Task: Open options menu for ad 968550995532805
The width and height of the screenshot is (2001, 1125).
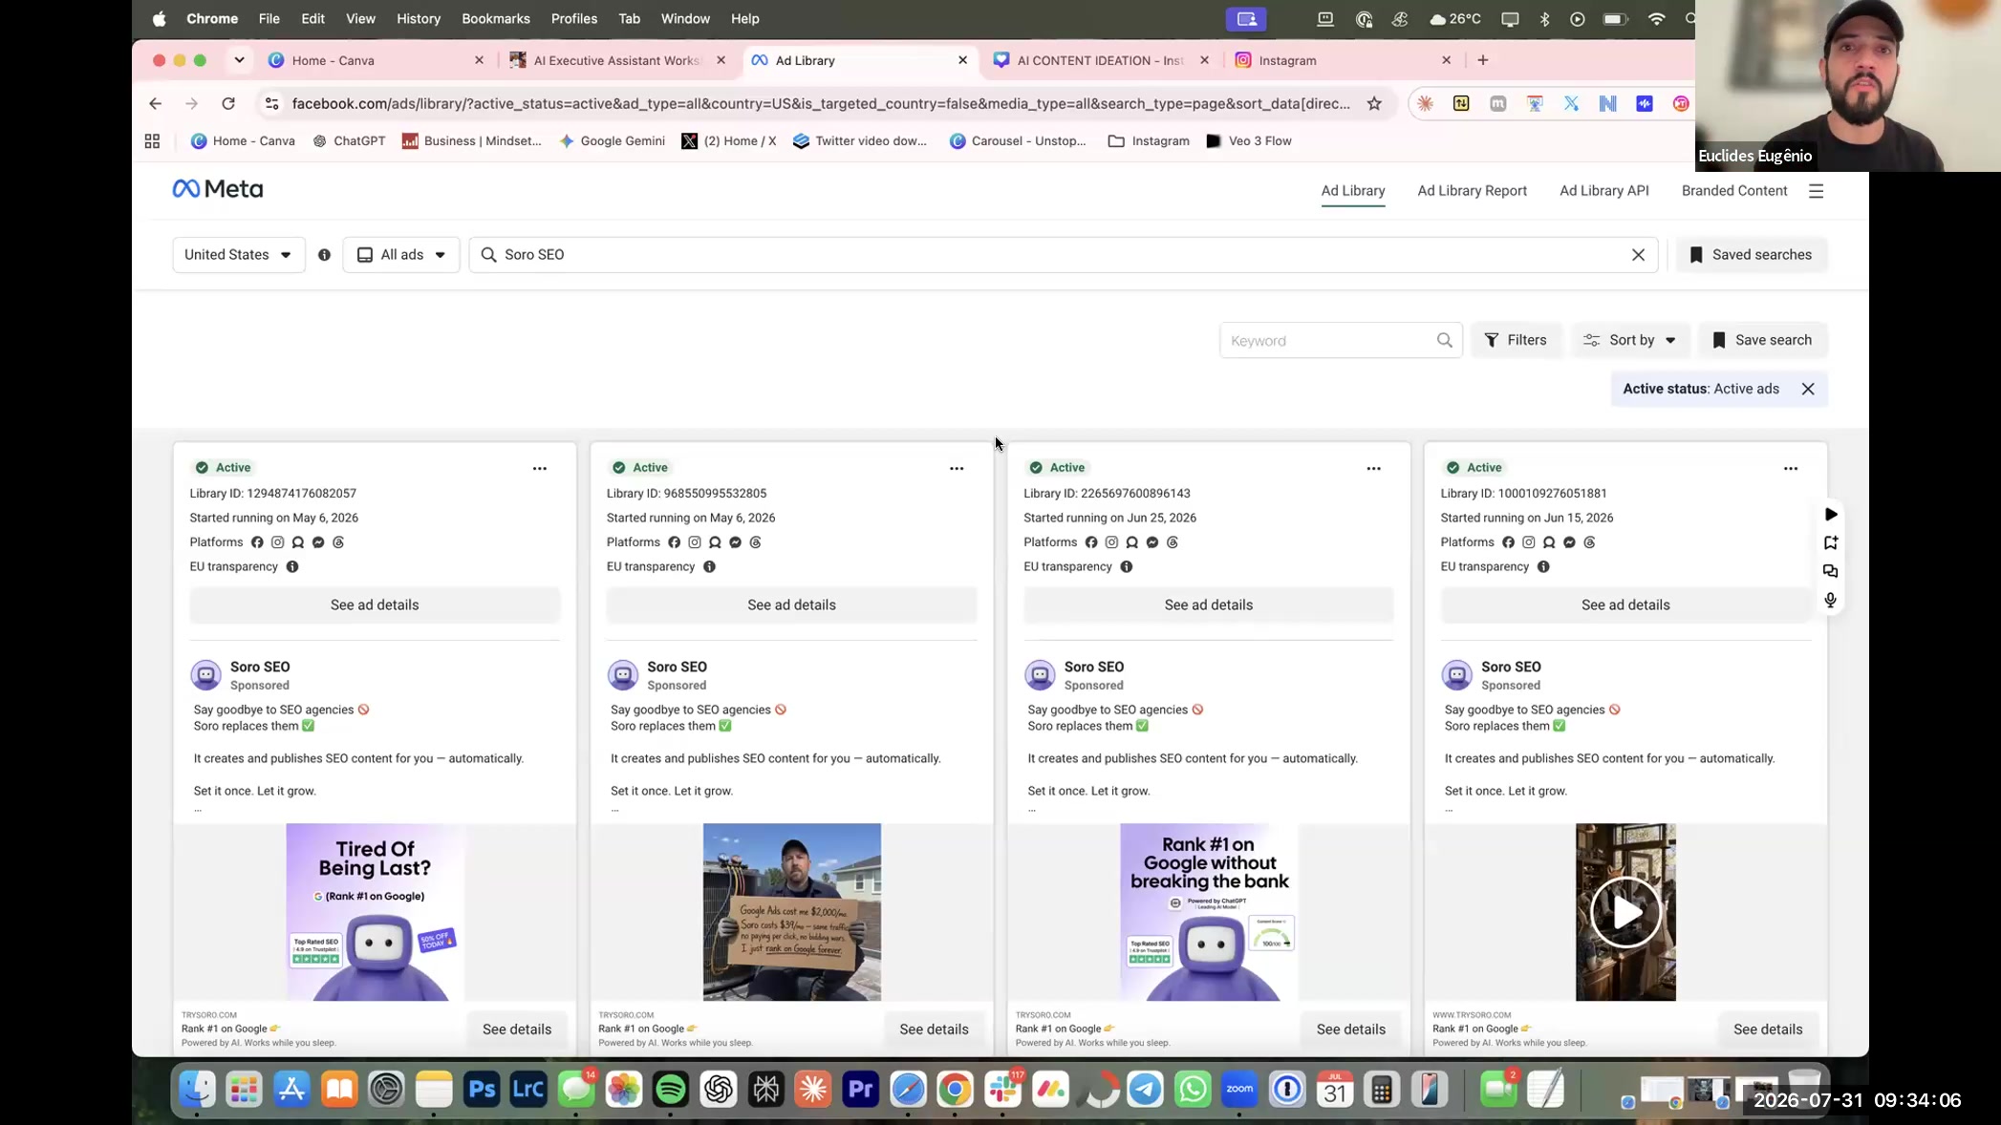Action: 957,468
